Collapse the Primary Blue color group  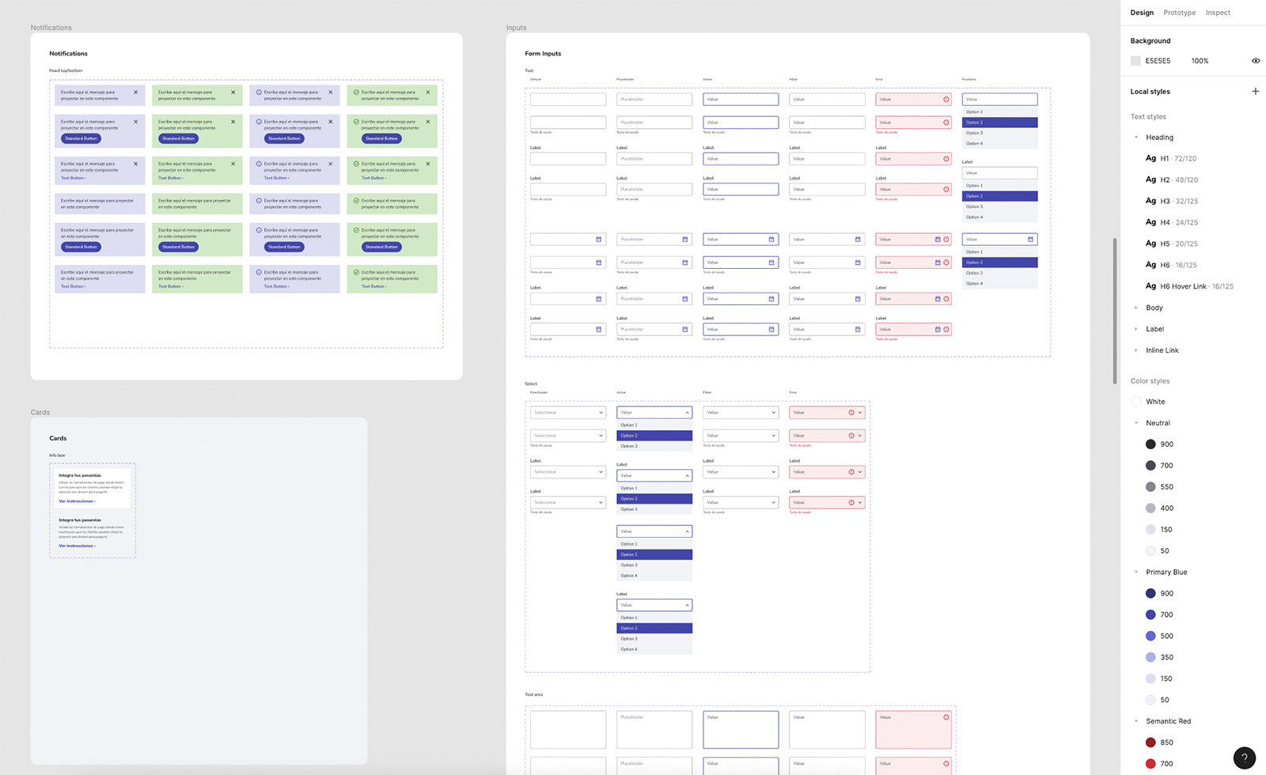[x=1136, y=572]
